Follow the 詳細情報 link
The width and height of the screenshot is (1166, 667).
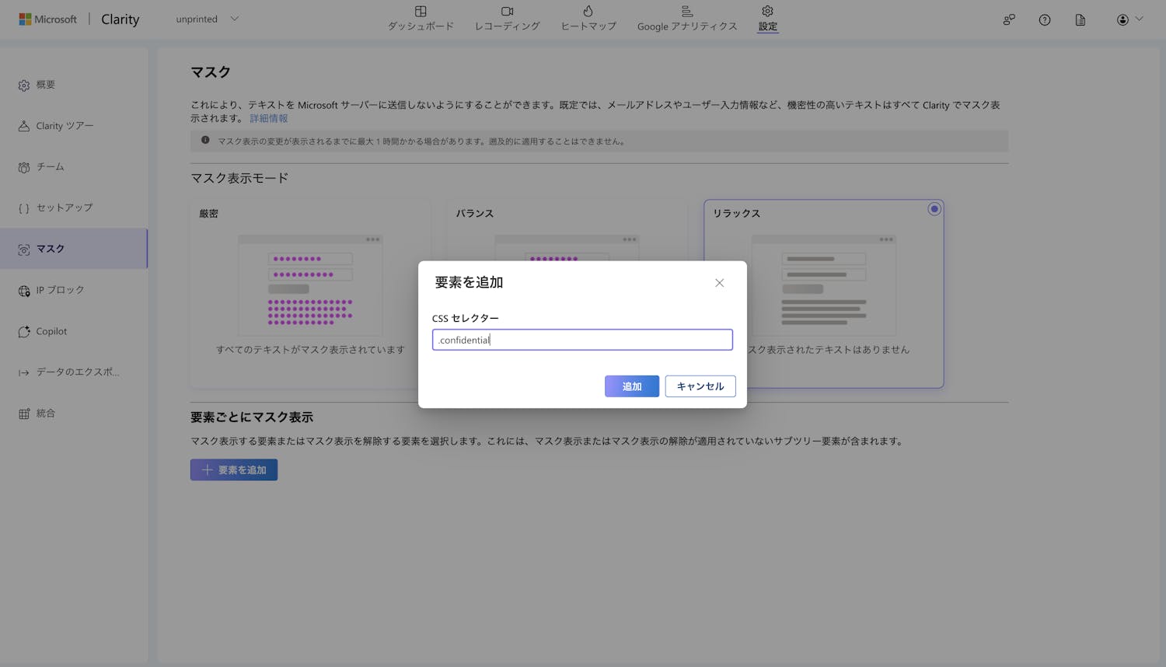click(x=269, y=119)
